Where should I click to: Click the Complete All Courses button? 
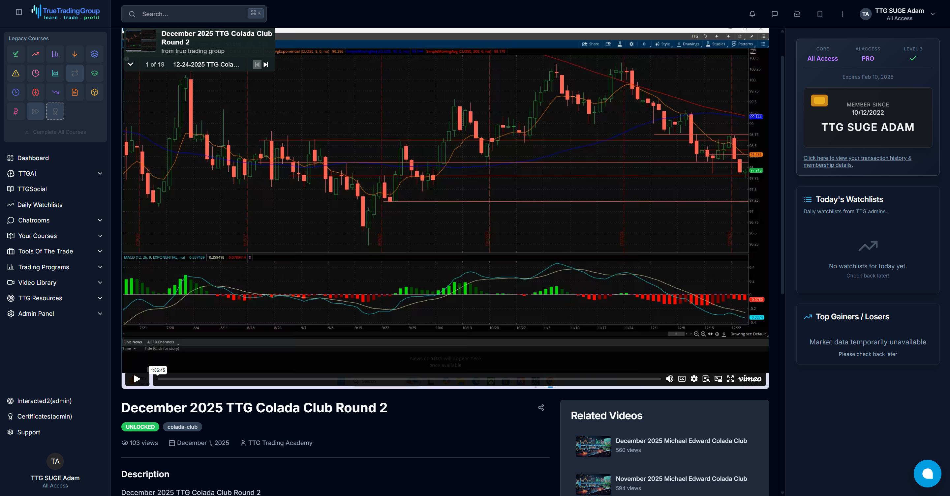coord(55,131)
